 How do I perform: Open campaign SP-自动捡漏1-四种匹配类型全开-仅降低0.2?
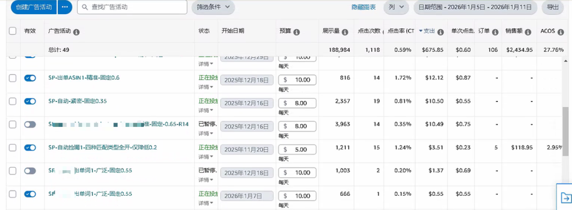point(103,147)
